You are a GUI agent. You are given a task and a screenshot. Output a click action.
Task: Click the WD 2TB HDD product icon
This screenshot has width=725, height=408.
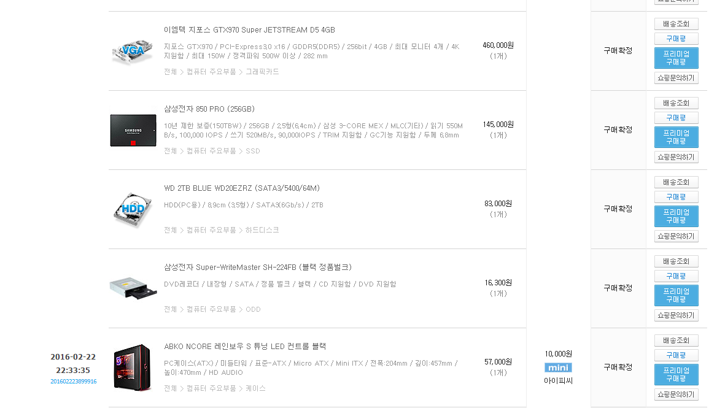click(133, 209)
